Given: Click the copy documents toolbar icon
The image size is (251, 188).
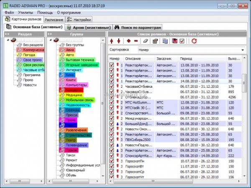Looking at the screenshot, I should (x=165, y=41).
